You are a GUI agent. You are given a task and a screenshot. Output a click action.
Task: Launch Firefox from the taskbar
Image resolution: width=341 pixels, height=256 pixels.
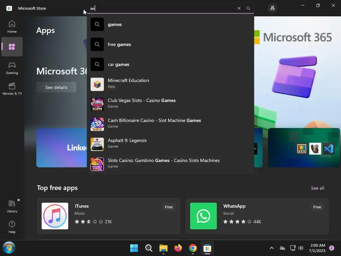[x=178, y=248]
